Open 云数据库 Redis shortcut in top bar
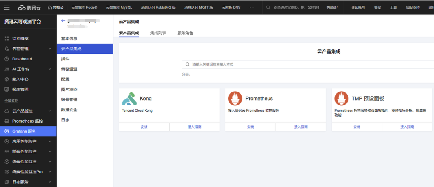Screen dimensions: 434x187 [84, 8]
